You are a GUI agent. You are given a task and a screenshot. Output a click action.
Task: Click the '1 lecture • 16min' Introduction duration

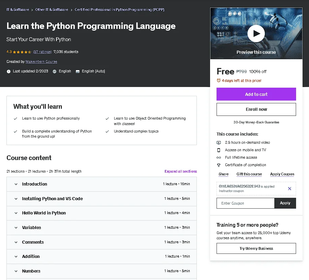point(176,184)
